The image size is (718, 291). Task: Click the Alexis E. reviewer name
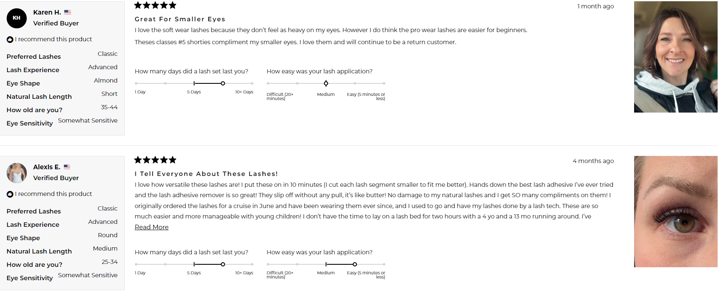coord(47,167)
